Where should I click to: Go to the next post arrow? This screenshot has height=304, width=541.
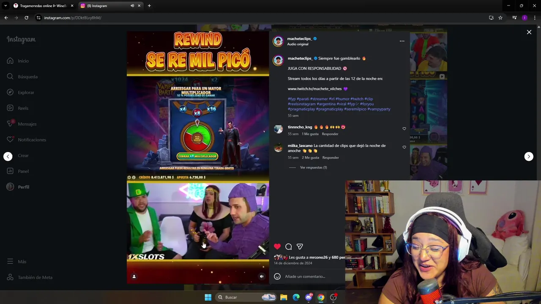point(529,156)
